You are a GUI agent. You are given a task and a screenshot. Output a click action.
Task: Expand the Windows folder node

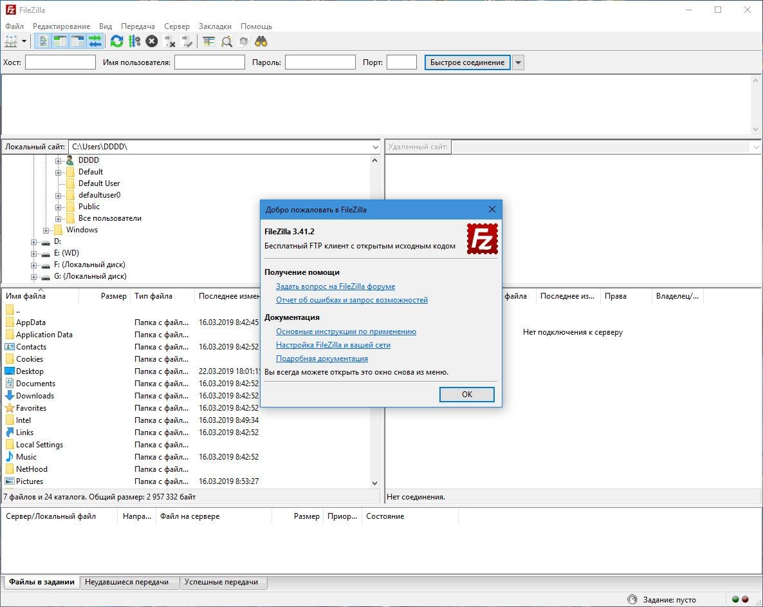coord(46,230)
